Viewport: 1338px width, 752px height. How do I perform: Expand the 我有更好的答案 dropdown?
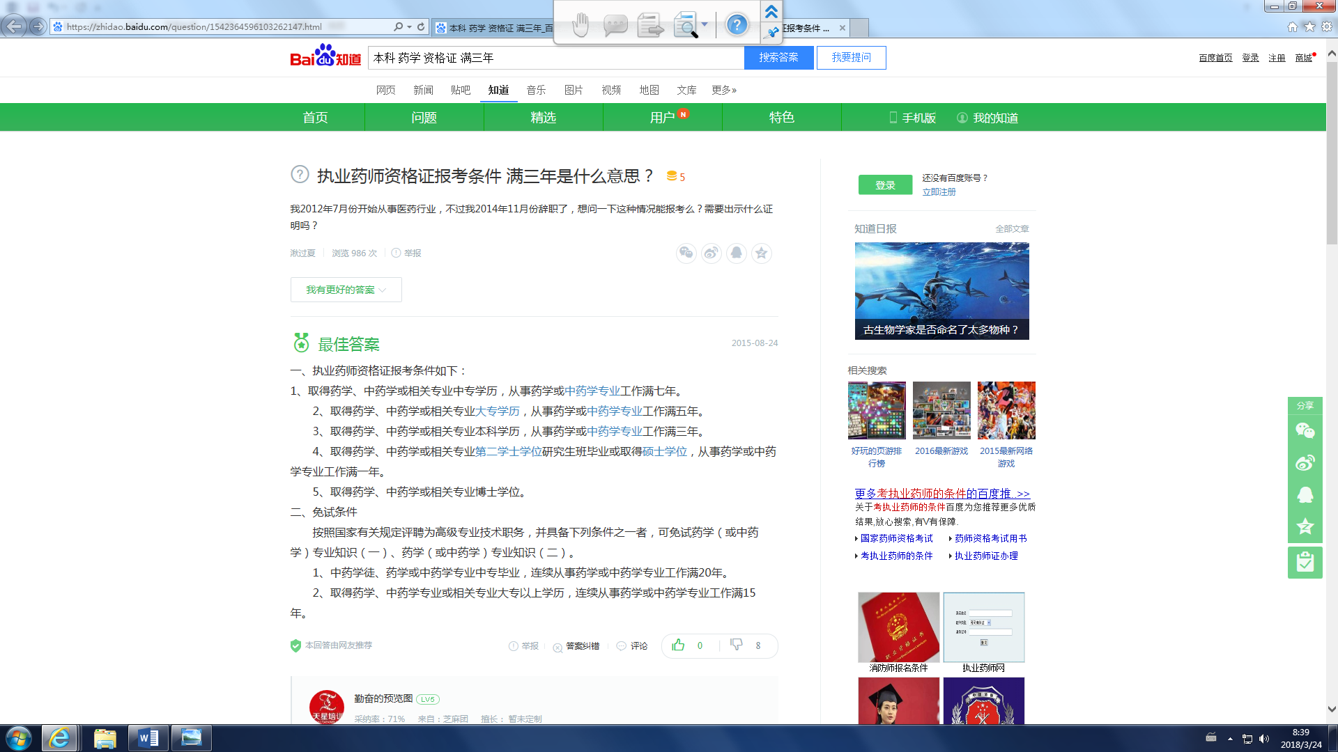click(346, 290)
